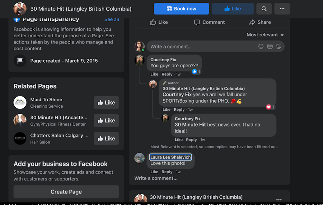
Task: Open the Chatters Salon Calgary page link
Action: click(x=59, y=136)
